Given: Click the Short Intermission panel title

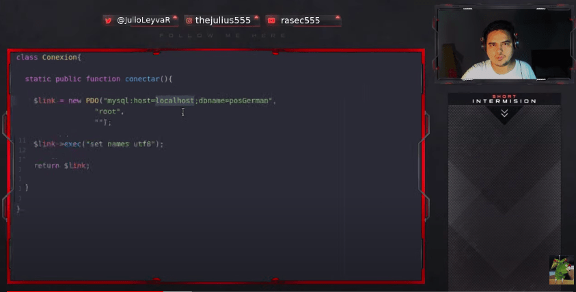Looking at the screenshot, I should click(504, 100).
